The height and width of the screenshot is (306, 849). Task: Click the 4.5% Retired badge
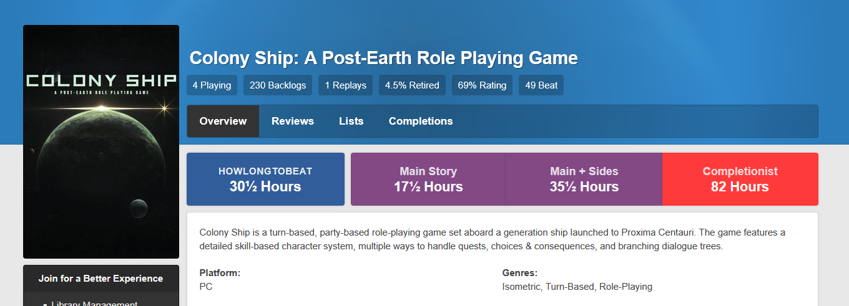coord(412,85)
